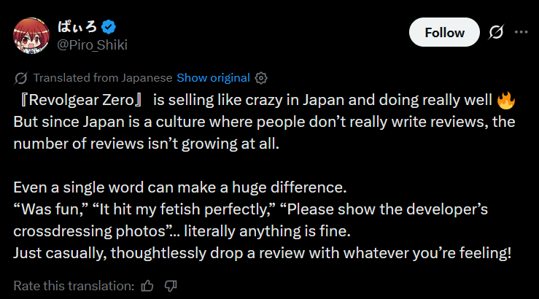Click the Grok icon beside the Follow button
The width and height of the screenshot is (539, 299).
click(x=497, y=32)
